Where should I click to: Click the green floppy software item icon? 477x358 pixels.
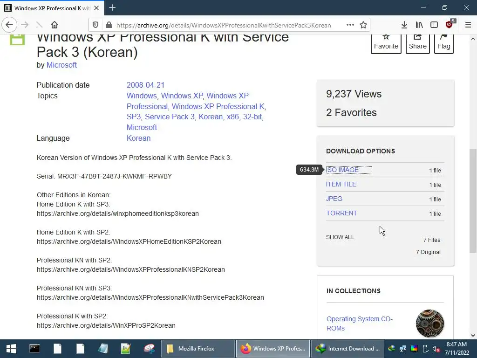click(17, 40)
